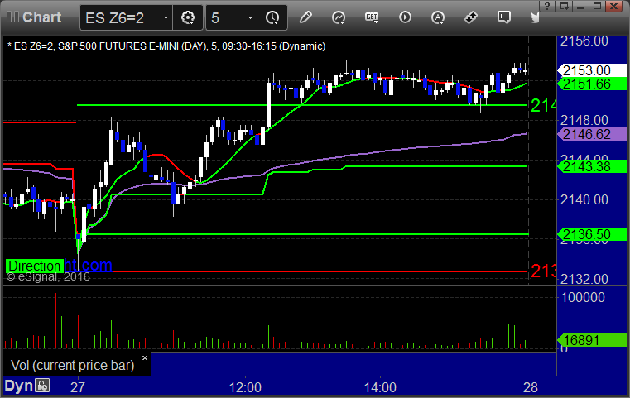
Task: Click the 2153.00 current price label
Action: pos(591,70)
